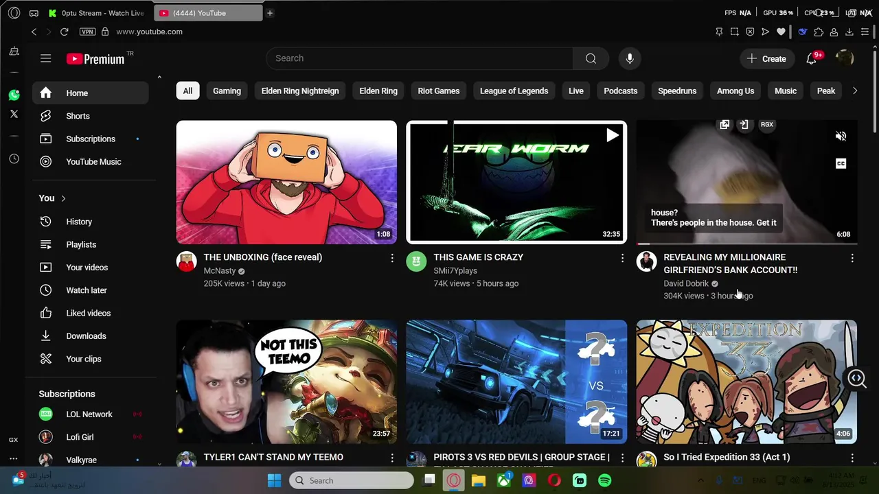Open Spotify from the taskbar
Image resolution: width=879 pixels, height=494 pixels.
tap(605, 481)
